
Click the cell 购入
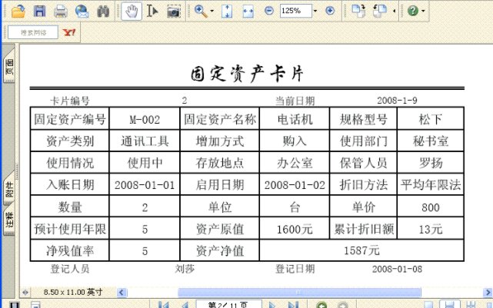click(x=295, y=141)
